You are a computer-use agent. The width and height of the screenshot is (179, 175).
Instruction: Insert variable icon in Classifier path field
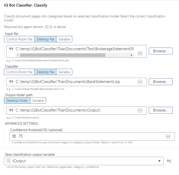coord(140,82)
